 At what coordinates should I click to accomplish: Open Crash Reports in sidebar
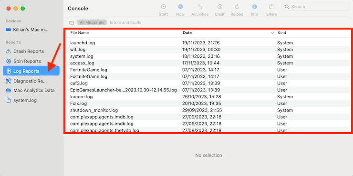(x=29, y=52)
